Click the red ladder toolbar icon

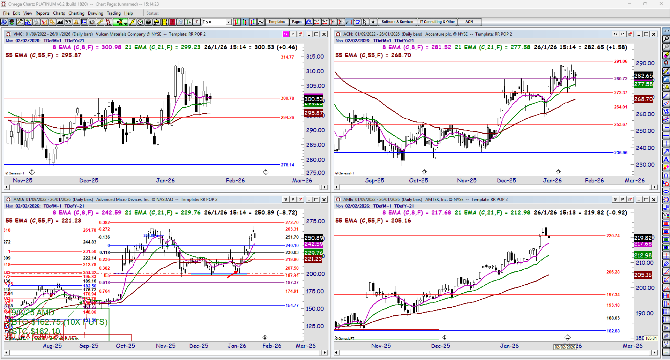tap(108, 22)
